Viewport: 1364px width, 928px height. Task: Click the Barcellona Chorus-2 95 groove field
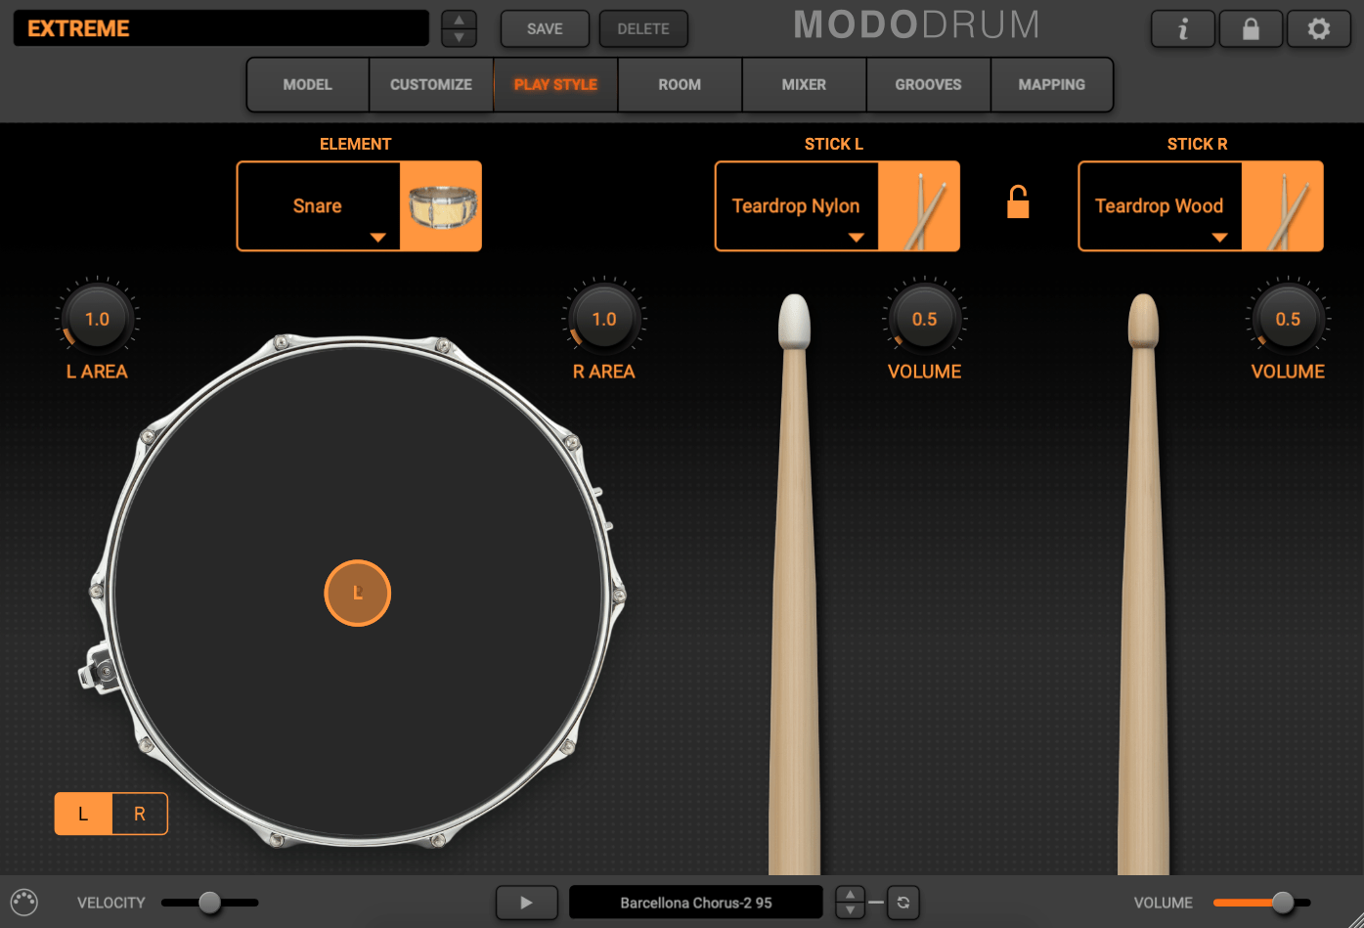[x=696, y=903]
